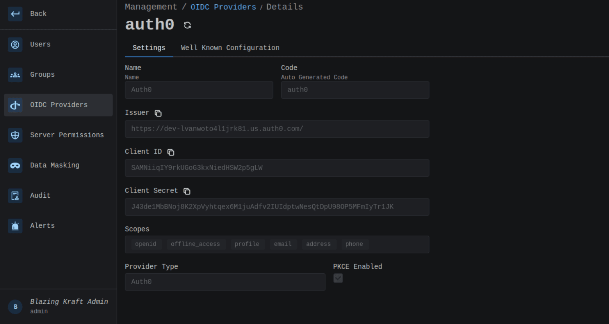Click the Name field containing Auth0

[x=199, y=90]
